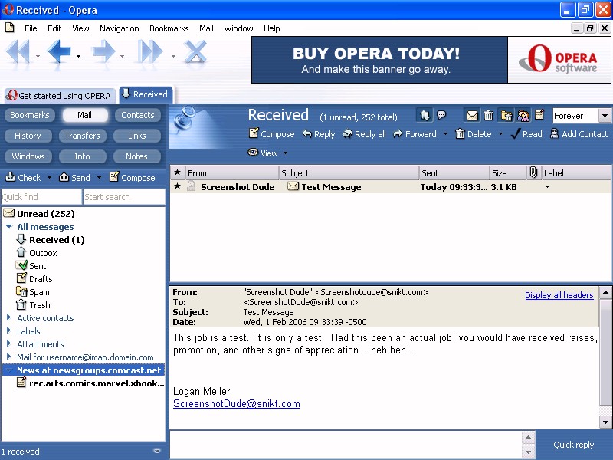The height and width of the screenshot is (460, 613).
Task: Open the BUY OPERA TODAY banner ad
Action: click(379, 60)
